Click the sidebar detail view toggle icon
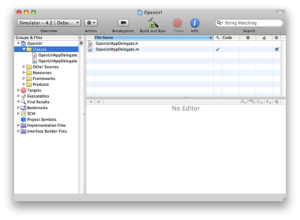300x220 pixels. [x=81, y=43]
